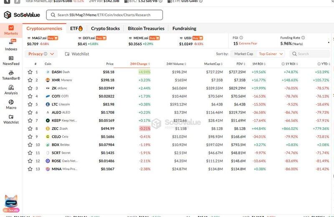Image resolution: width=334 pixels, height=217 pixels.
Task: Open Markets in the left sidebar
Action: tap(11, 30)
